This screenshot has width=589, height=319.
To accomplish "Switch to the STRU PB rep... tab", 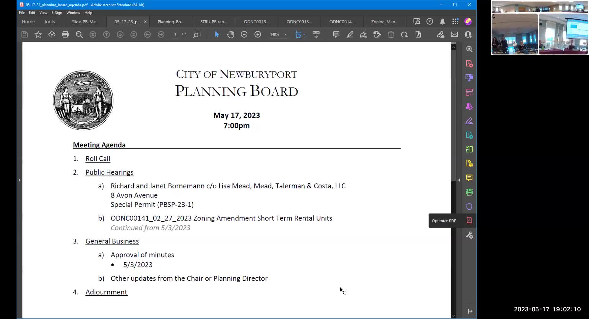I will pos(214,22).
